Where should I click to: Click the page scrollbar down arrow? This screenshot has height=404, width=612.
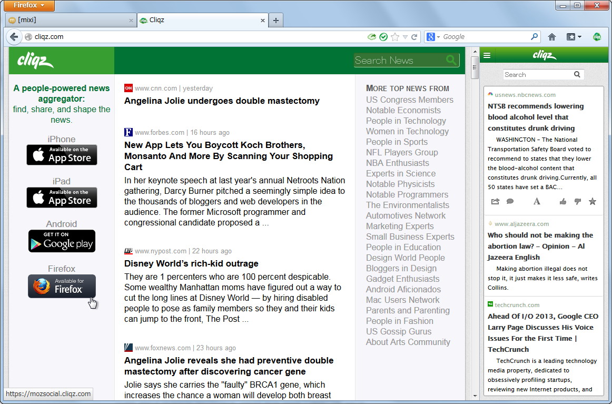point(475,396)
